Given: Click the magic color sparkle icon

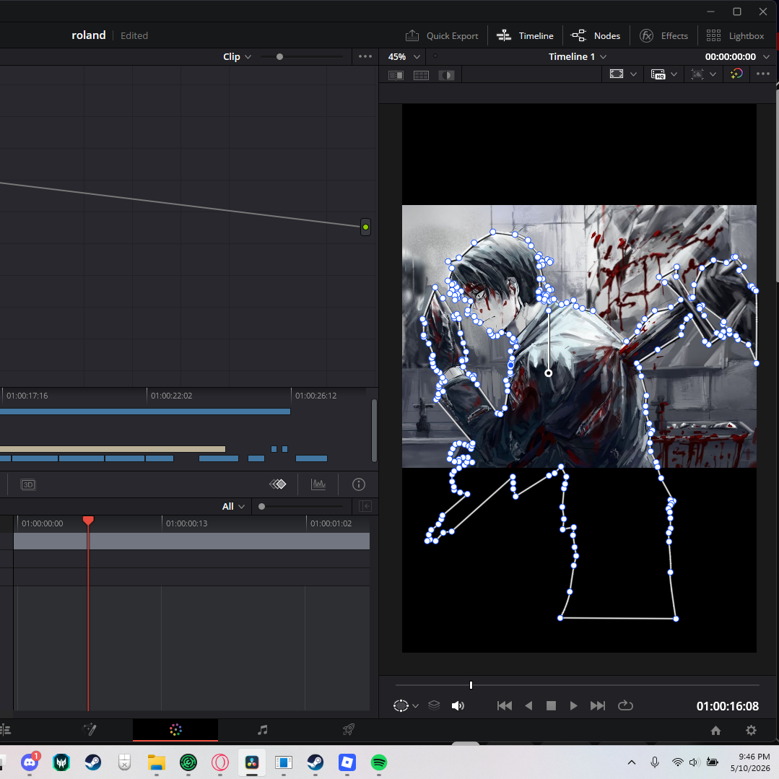Looking at the screenshot, I should tap(736, 74).
